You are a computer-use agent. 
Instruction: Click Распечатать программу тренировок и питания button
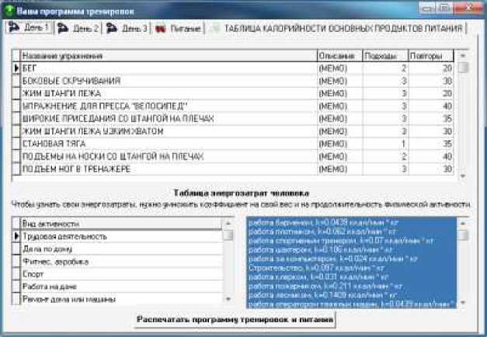[x=235, y=320]
